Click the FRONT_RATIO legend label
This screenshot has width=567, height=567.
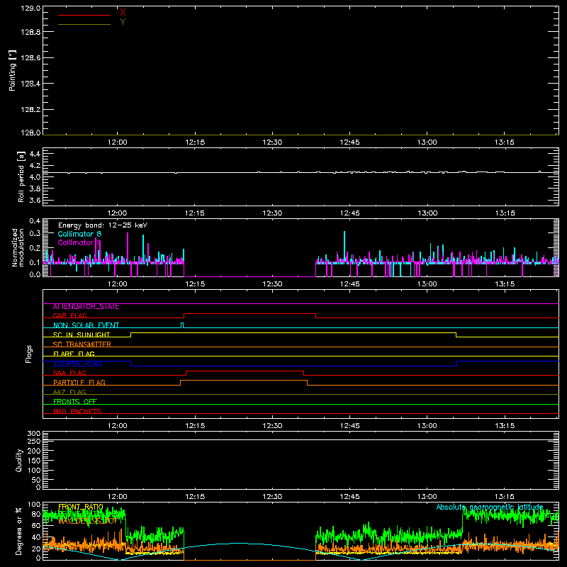click(81, 507)
